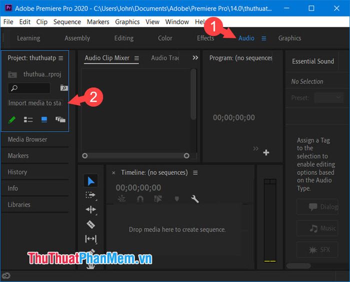Toggle Linked Selection in timeline

coord(158,199)
